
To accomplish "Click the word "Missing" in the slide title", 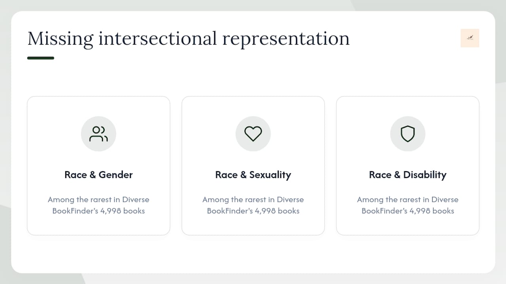I will 60,39.
